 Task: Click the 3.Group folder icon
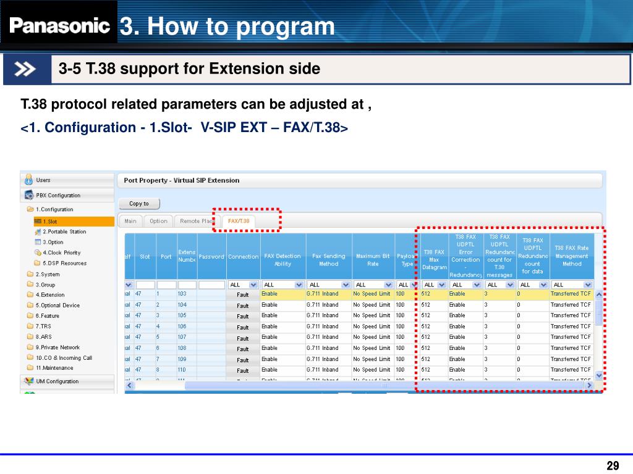click(x=30, y=285)
